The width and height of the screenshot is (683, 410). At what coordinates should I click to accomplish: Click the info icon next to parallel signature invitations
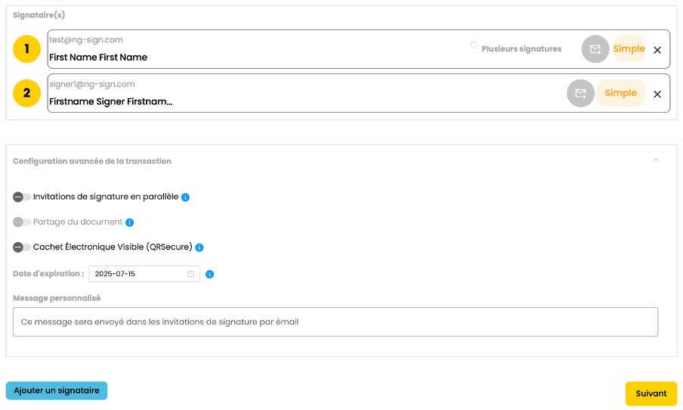[x=186, y=197]
